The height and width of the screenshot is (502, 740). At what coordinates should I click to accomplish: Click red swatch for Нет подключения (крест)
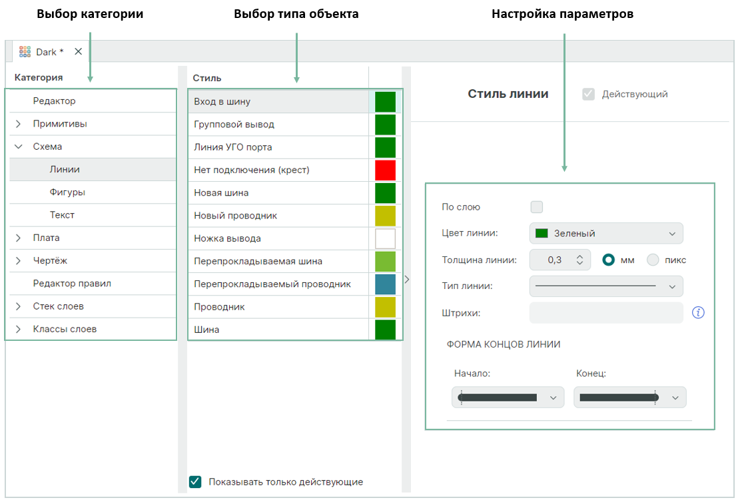[385, 170]
